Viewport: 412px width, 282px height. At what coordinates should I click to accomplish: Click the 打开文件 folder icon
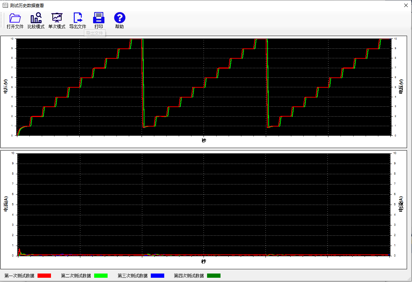pyautogui.click(x=15, y=18)
